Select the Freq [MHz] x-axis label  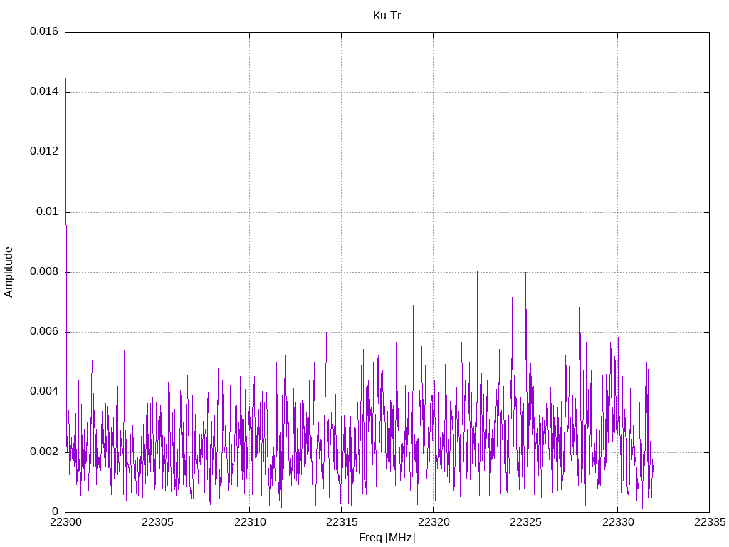[x=387, y=538]
